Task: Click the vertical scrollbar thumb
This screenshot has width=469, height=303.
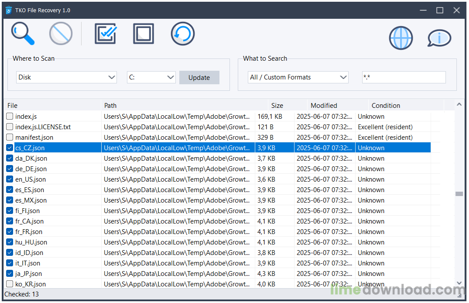Action: [459, 194]
